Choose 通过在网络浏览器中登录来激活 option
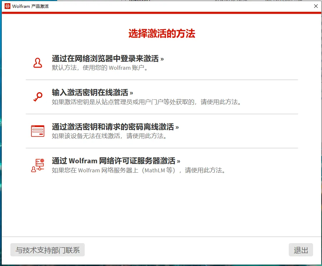 pos(108,59)
